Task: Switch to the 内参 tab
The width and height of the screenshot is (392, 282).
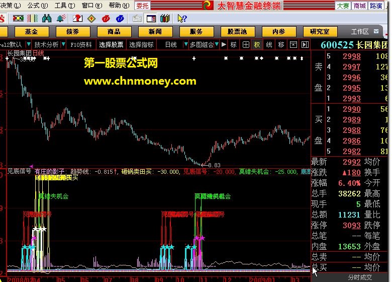Action: tap(279, 32)
